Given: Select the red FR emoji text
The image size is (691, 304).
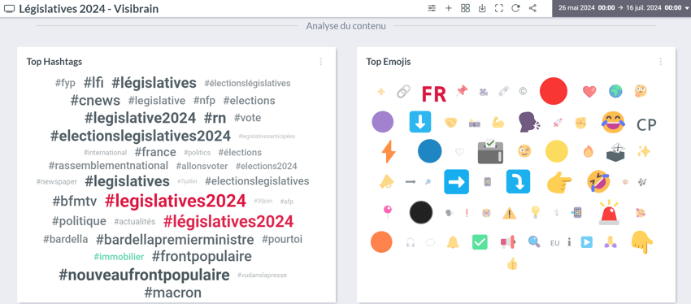Looking at the screenshot, I should pos(433,93).
